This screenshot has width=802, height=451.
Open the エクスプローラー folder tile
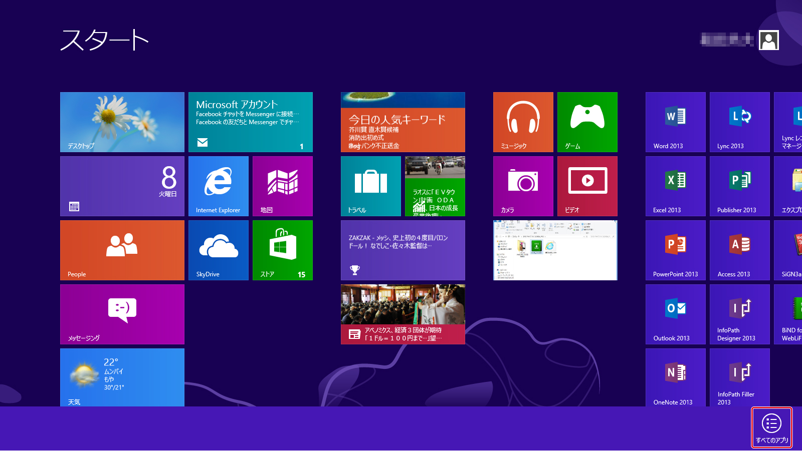click(788, 186)
